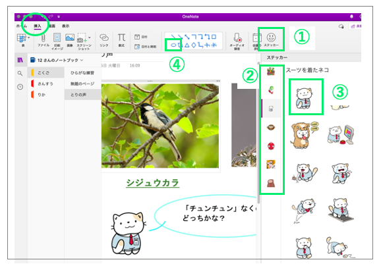Insert a table with the 表 icon

pos(22,39)
